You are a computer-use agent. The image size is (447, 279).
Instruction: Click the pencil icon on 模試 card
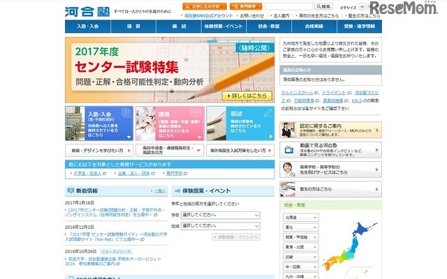tap(268, 113)
